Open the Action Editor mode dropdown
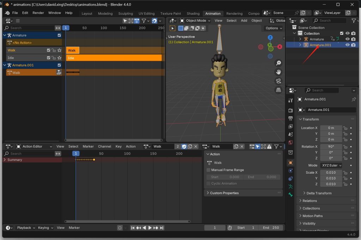 34,146
